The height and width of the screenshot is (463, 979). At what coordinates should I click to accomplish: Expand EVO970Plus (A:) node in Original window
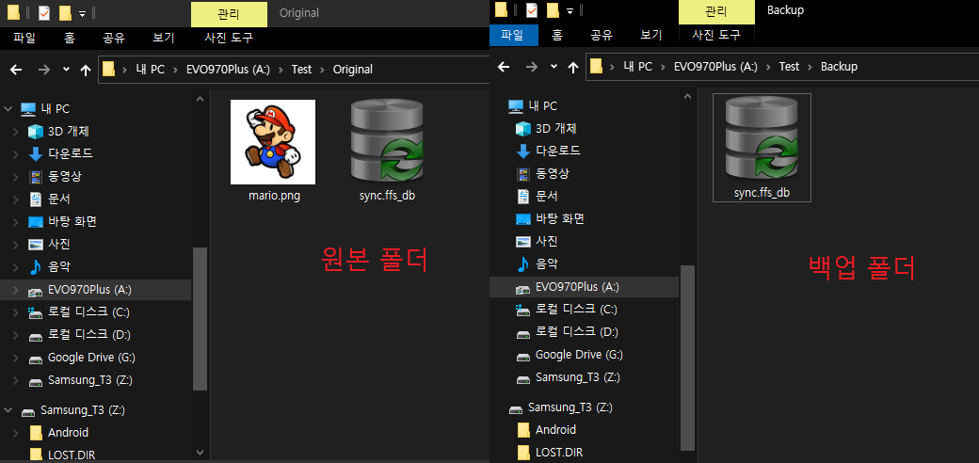[x=16, y=290]
